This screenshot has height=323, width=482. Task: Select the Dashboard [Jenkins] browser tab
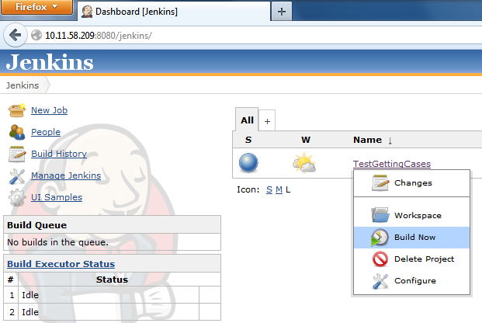174,12
